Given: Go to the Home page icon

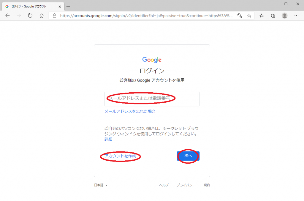Looking at the screenshot, I should pyautogui.click(x=42, y=16).
